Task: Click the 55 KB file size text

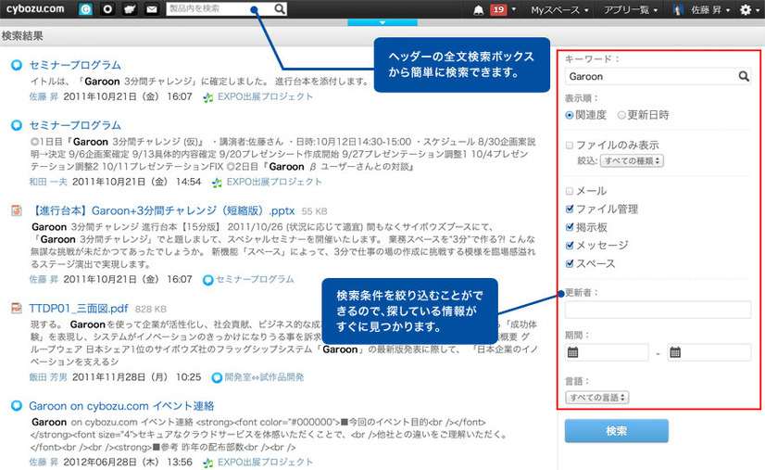Action: pos(314,211)
